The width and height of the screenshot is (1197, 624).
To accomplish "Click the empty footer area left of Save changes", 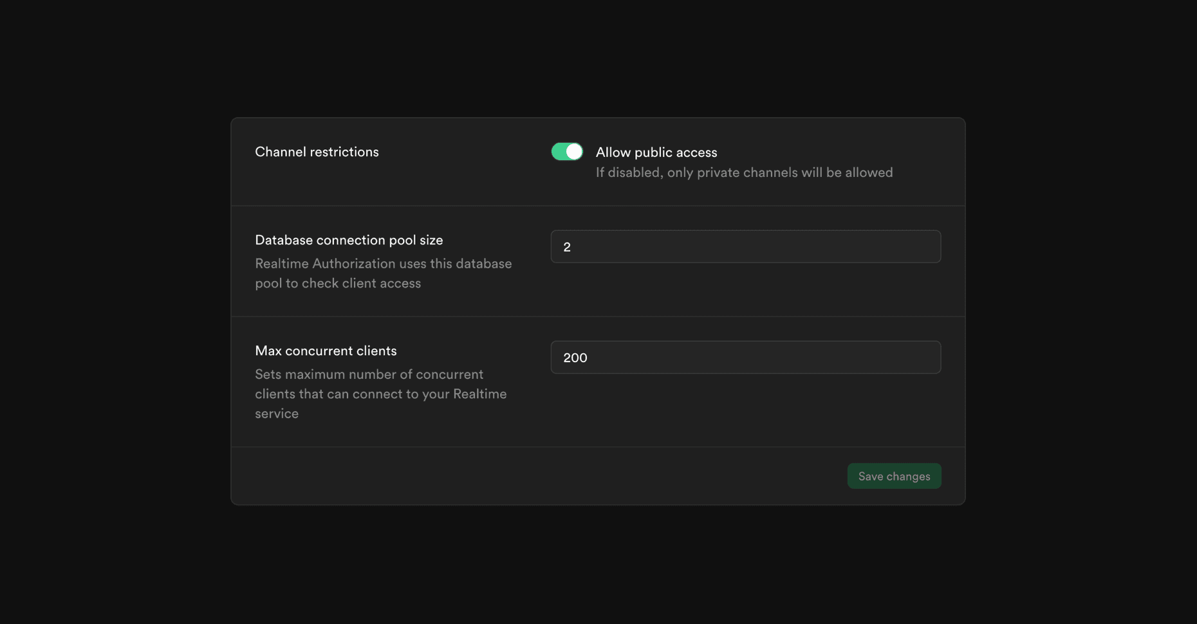I will coord(534,476).
